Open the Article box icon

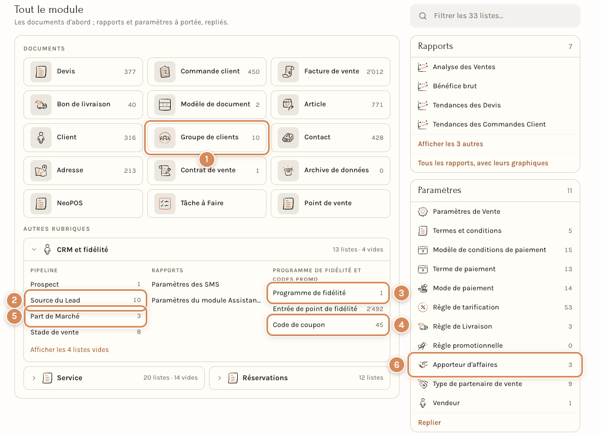click(x=288, y=105)
